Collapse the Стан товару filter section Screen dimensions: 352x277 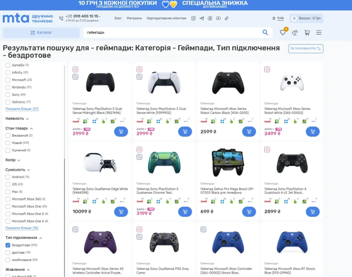[x=19, y=128]
